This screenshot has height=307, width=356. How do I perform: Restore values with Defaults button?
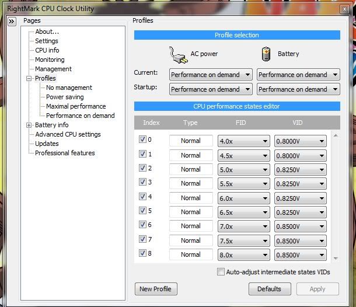point(270,289)
